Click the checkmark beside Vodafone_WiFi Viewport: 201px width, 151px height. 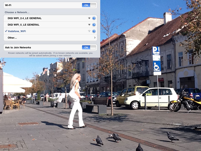click(x=6, y=31)
